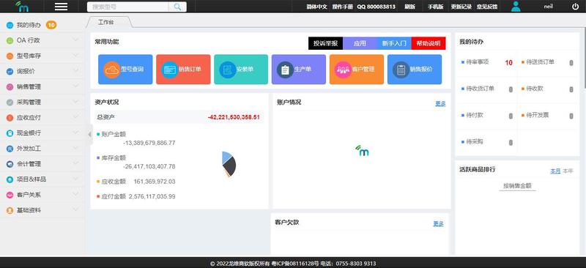Open 待采购 pending item

click(487, 142)
